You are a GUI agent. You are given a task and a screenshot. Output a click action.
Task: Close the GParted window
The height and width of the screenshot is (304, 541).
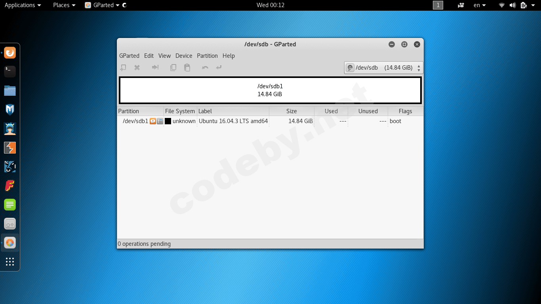417,44
